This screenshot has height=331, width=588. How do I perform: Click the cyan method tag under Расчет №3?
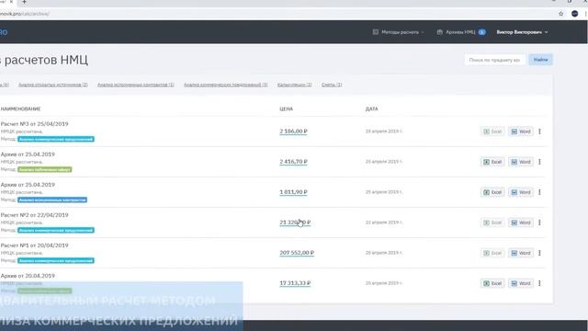[56, 139]
